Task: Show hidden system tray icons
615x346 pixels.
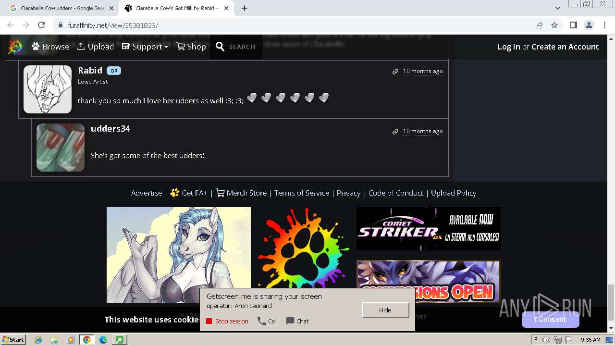Action: pos(536,340)
